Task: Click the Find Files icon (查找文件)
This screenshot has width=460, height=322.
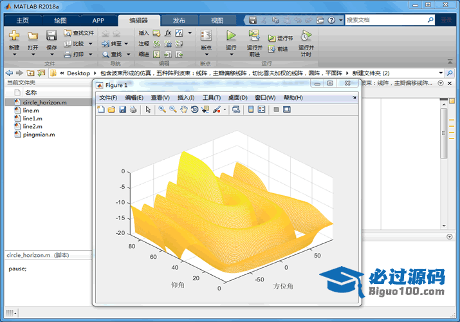Action: [78, 33]
